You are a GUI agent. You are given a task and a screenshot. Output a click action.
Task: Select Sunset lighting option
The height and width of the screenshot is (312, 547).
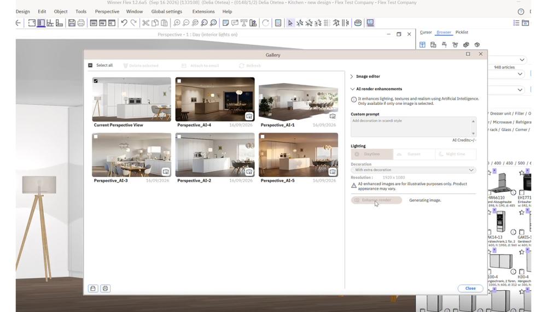[x=414, y=154]
